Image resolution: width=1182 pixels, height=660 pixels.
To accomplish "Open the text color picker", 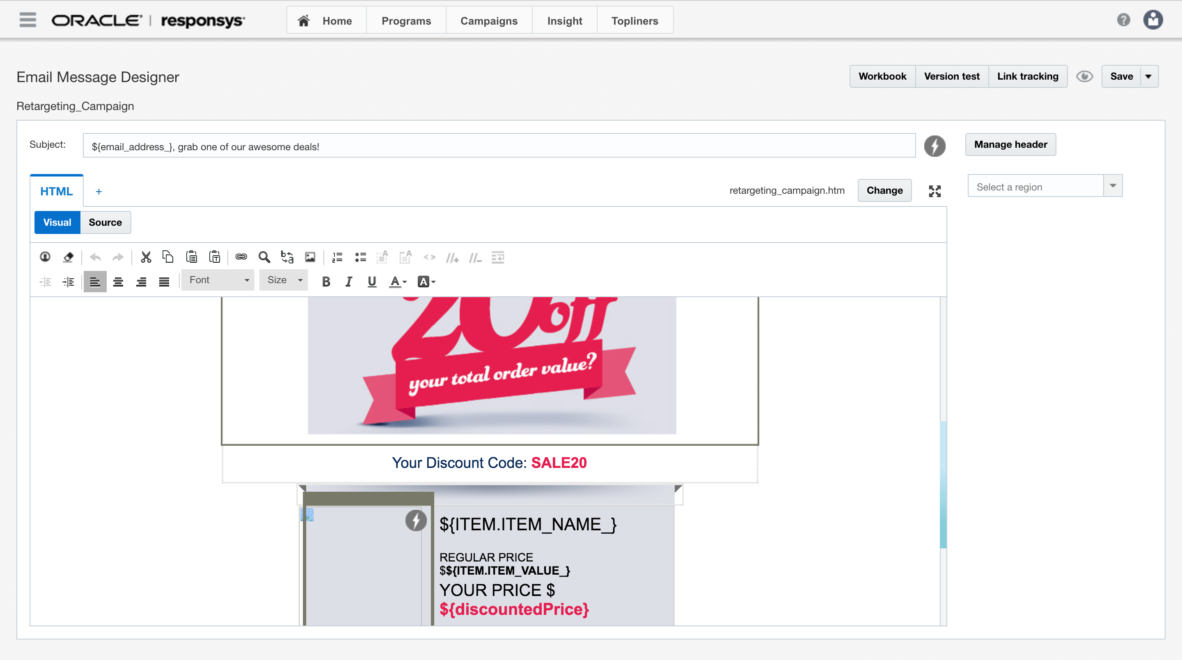I will point(397,281).
